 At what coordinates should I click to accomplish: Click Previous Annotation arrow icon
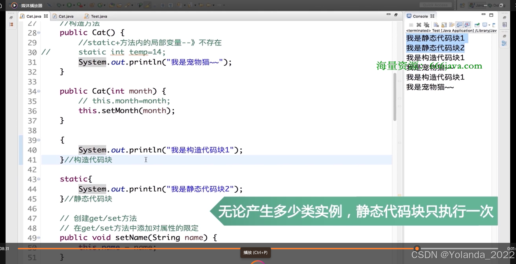(x=190, y=5)
